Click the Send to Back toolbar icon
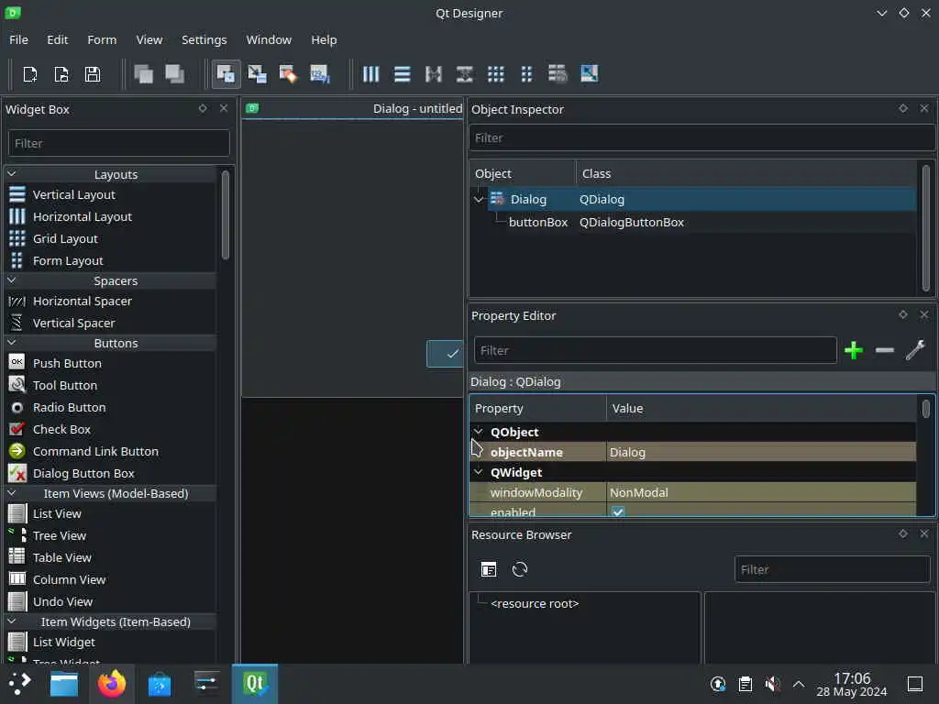Image resolution: width=939 pixels, height=704 pixels. pos(144,74)
